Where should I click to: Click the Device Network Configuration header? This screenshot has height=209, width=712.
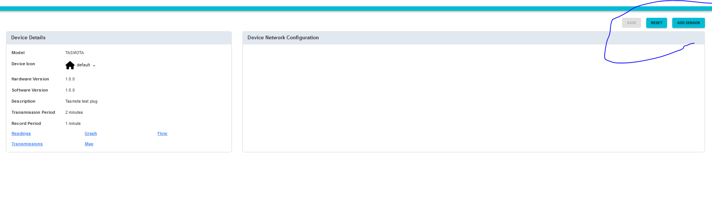[283, 38]
